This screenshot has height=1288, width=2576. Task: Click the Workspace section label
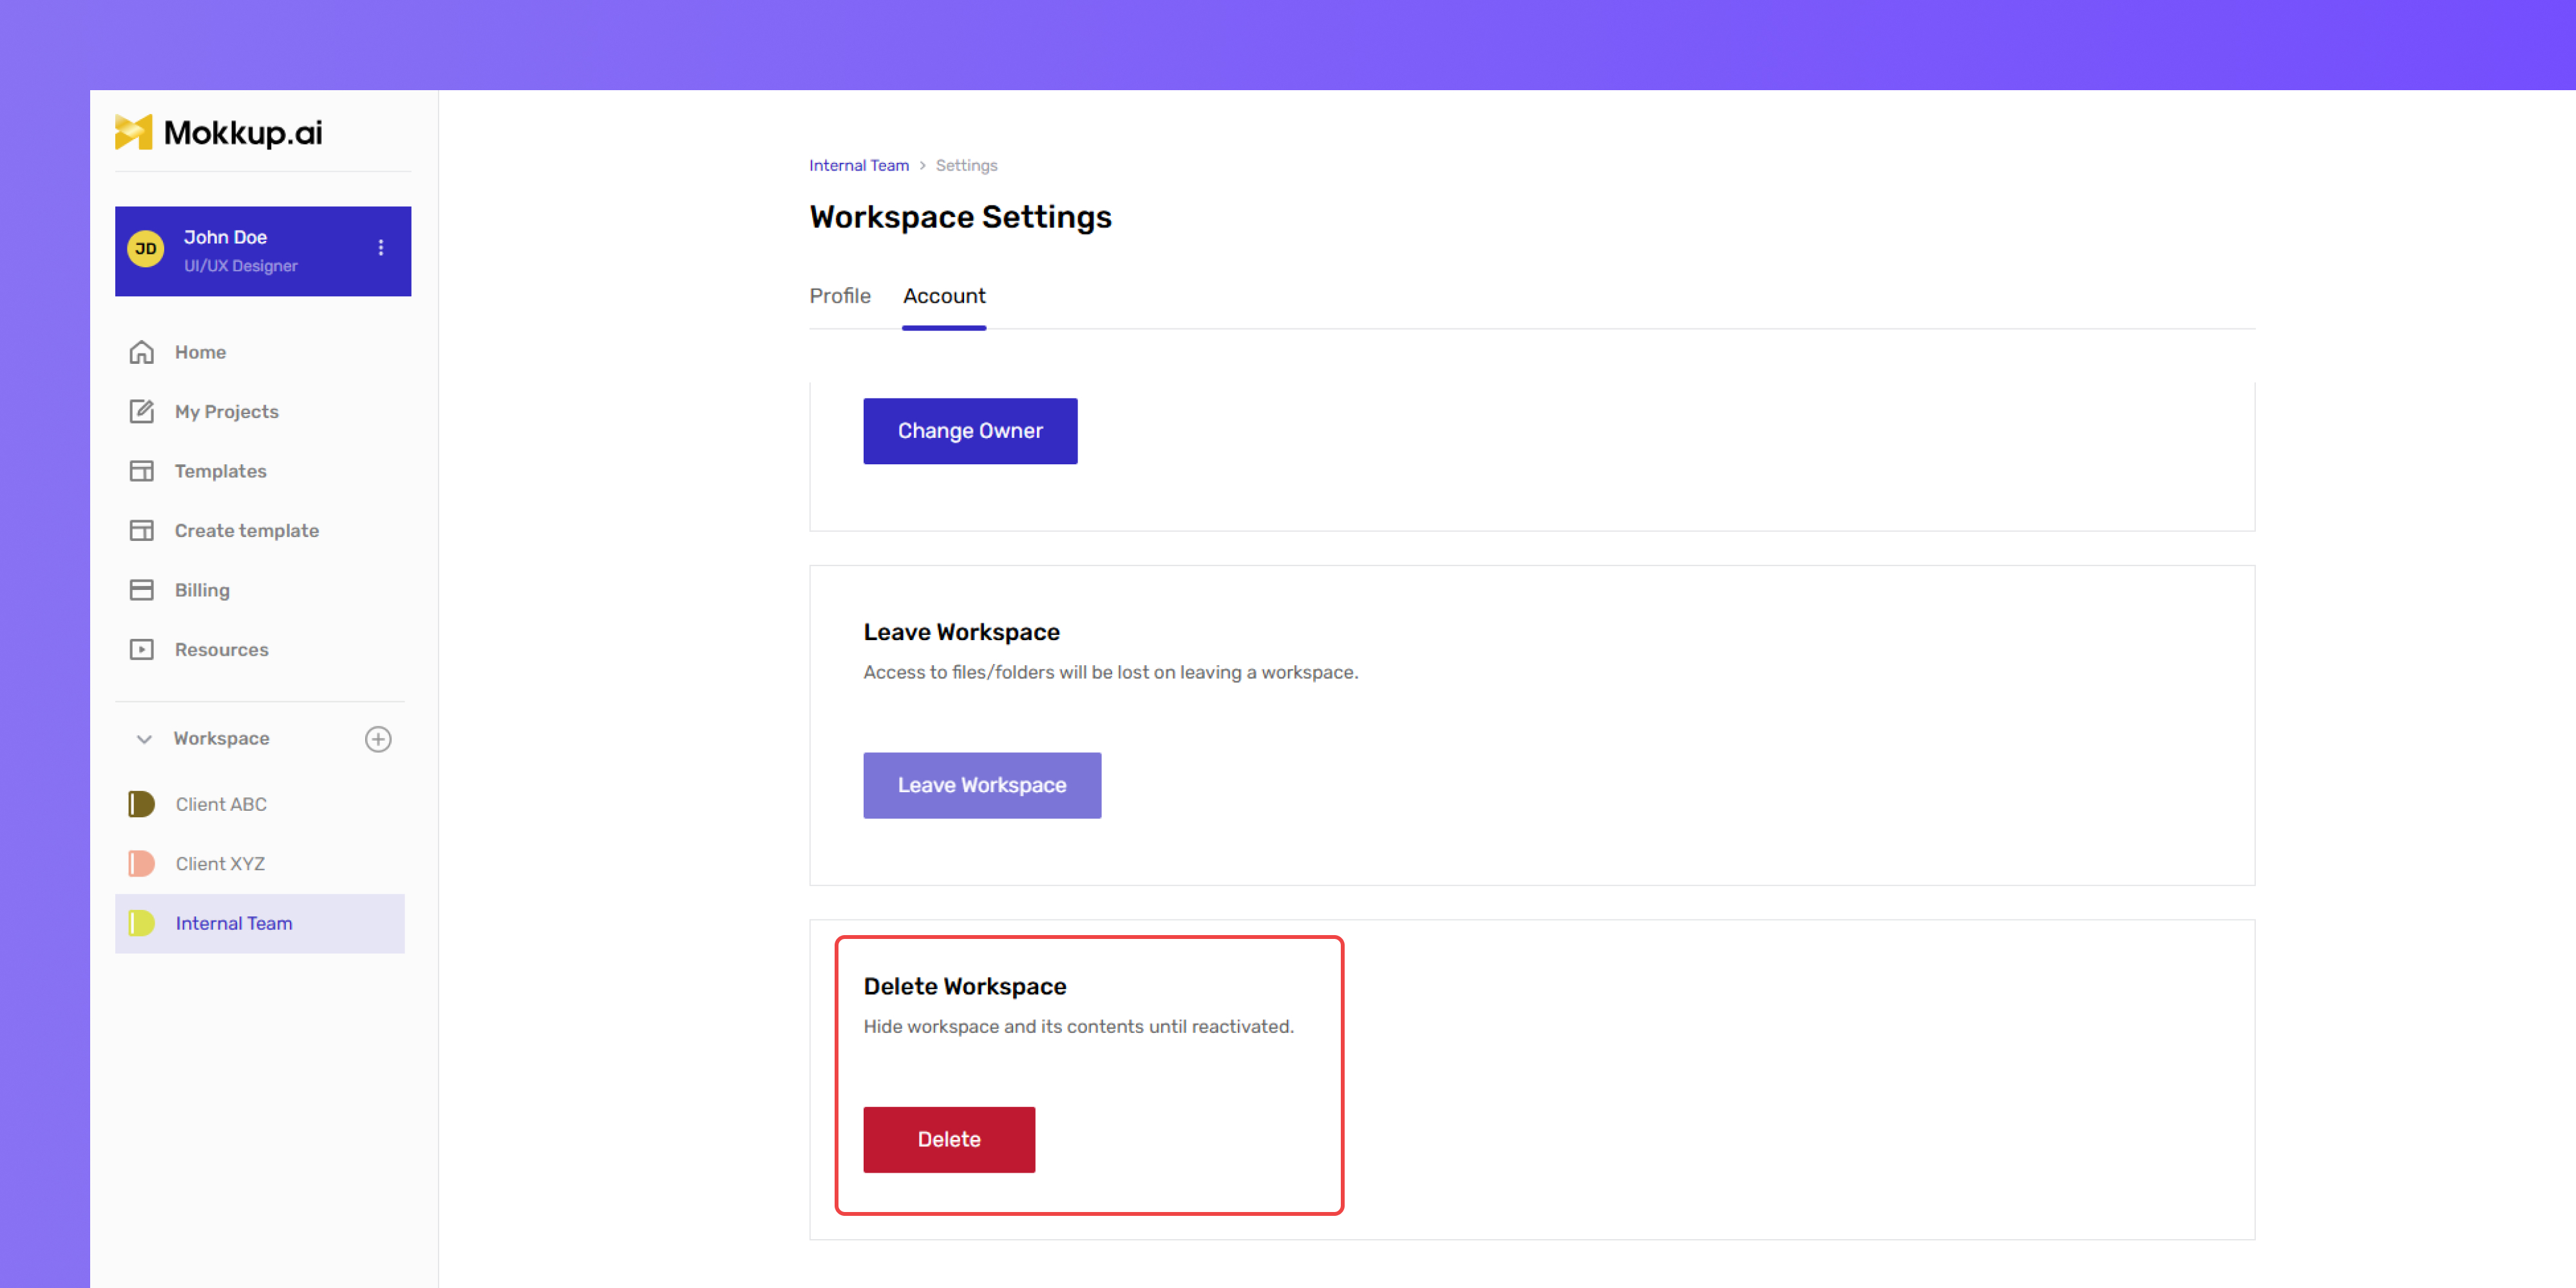(221, 739)
